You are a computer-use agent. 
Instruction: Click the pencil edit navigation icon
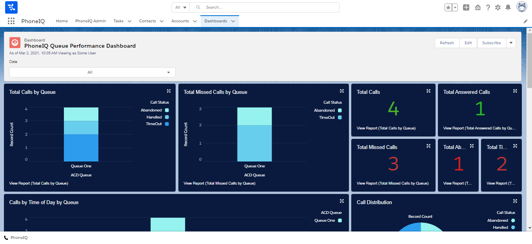[x=525, y=21]
